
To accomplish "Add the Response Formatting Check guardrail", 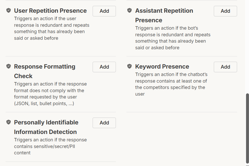I will (x=104, y=67).
